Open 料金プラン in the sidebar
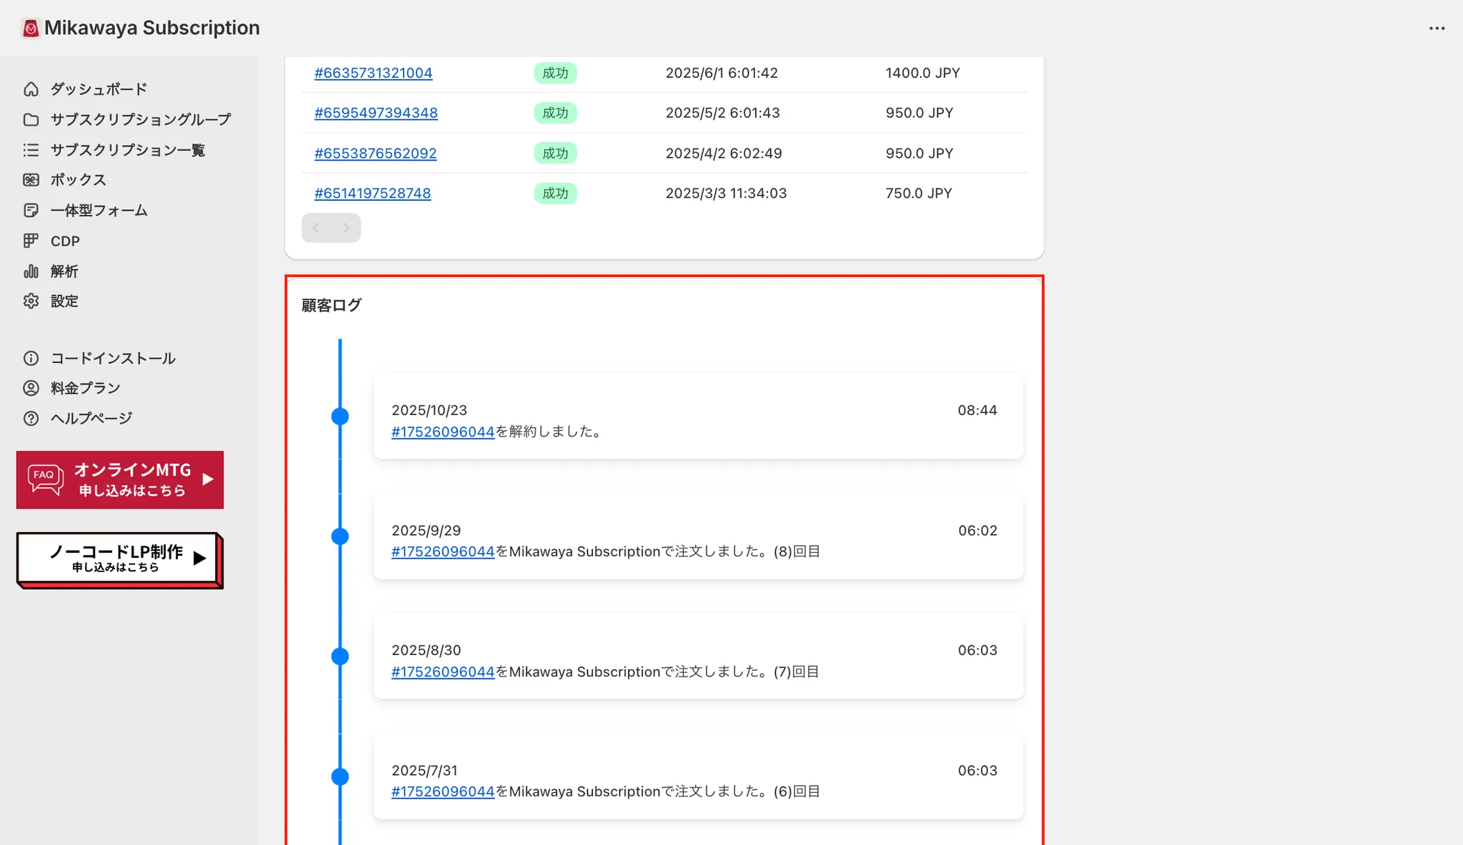1463x845 pixels. (85, 388)
